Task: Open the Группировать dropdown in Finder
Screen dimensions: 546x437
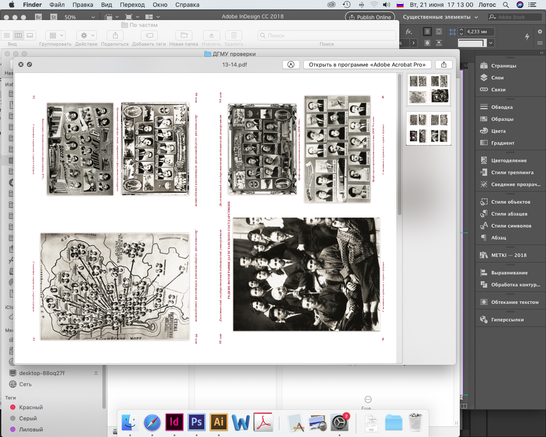Action: [55, 35]
